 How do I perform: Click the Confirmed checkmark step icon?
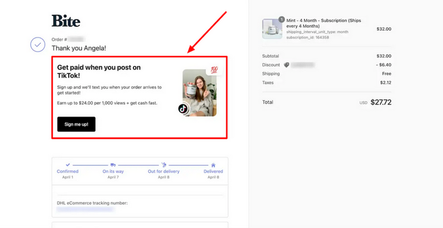tap(68, 165)
